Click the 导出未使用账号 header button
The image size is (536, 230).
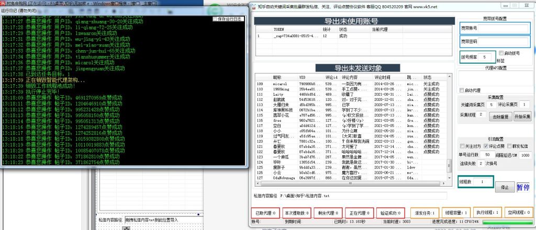[354, 21]
